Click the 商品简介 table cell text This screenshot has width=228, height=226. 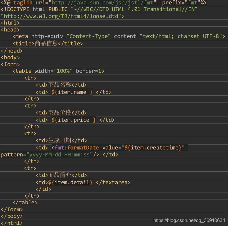(x=60, y=175)
